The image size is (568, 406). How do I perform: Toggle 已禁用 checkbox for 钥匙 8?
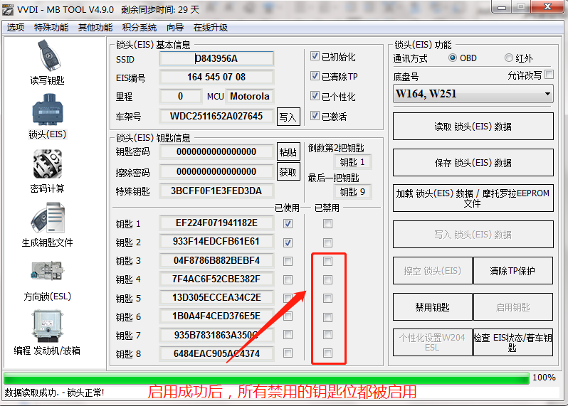pyautogui.click(x=328, y=353)
